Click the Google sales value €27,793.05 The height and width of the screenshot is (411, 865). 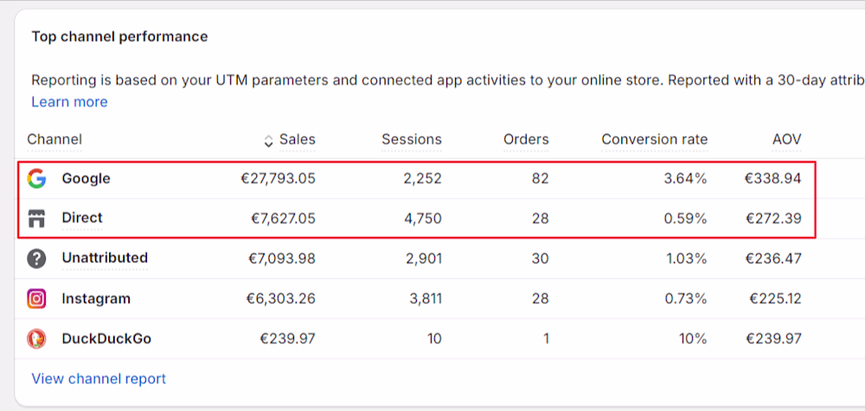point(278,179)
